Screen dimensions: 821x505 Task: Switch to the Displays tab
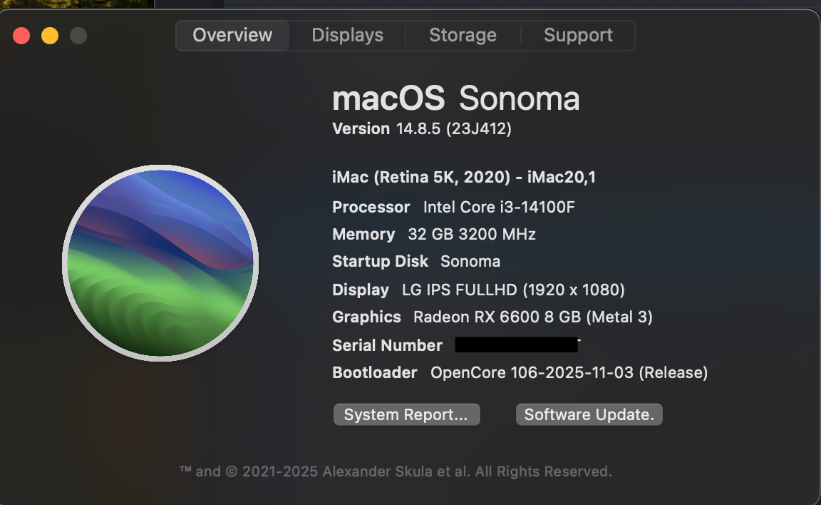pyautogui.click(x=348, y=36)
